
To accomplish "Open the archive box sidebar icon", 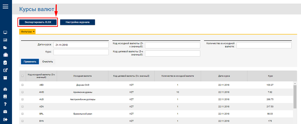I will pyautogui.click(x=5, y=77).
